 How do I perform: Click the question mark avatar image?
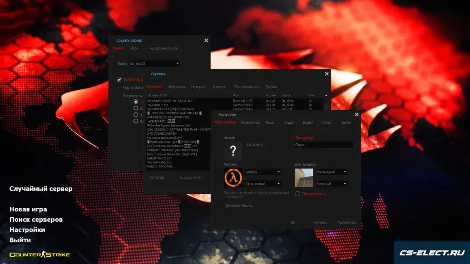[233, 151]
